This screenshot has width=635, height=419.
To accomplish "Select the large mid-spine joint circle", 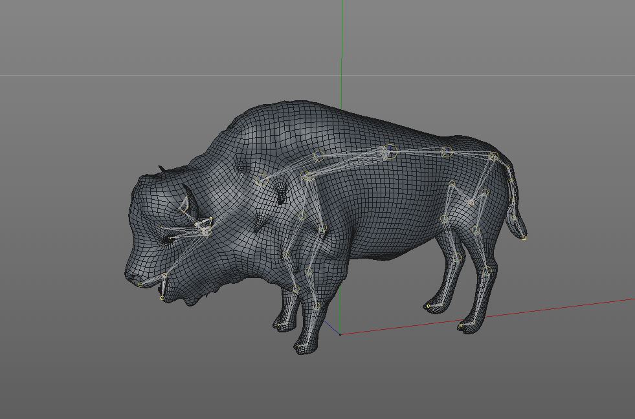I will (390, 152).
